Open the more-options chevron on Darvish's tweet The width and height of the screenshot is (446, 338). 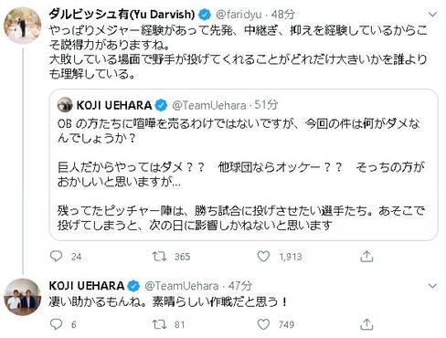(x=432, y=15)
